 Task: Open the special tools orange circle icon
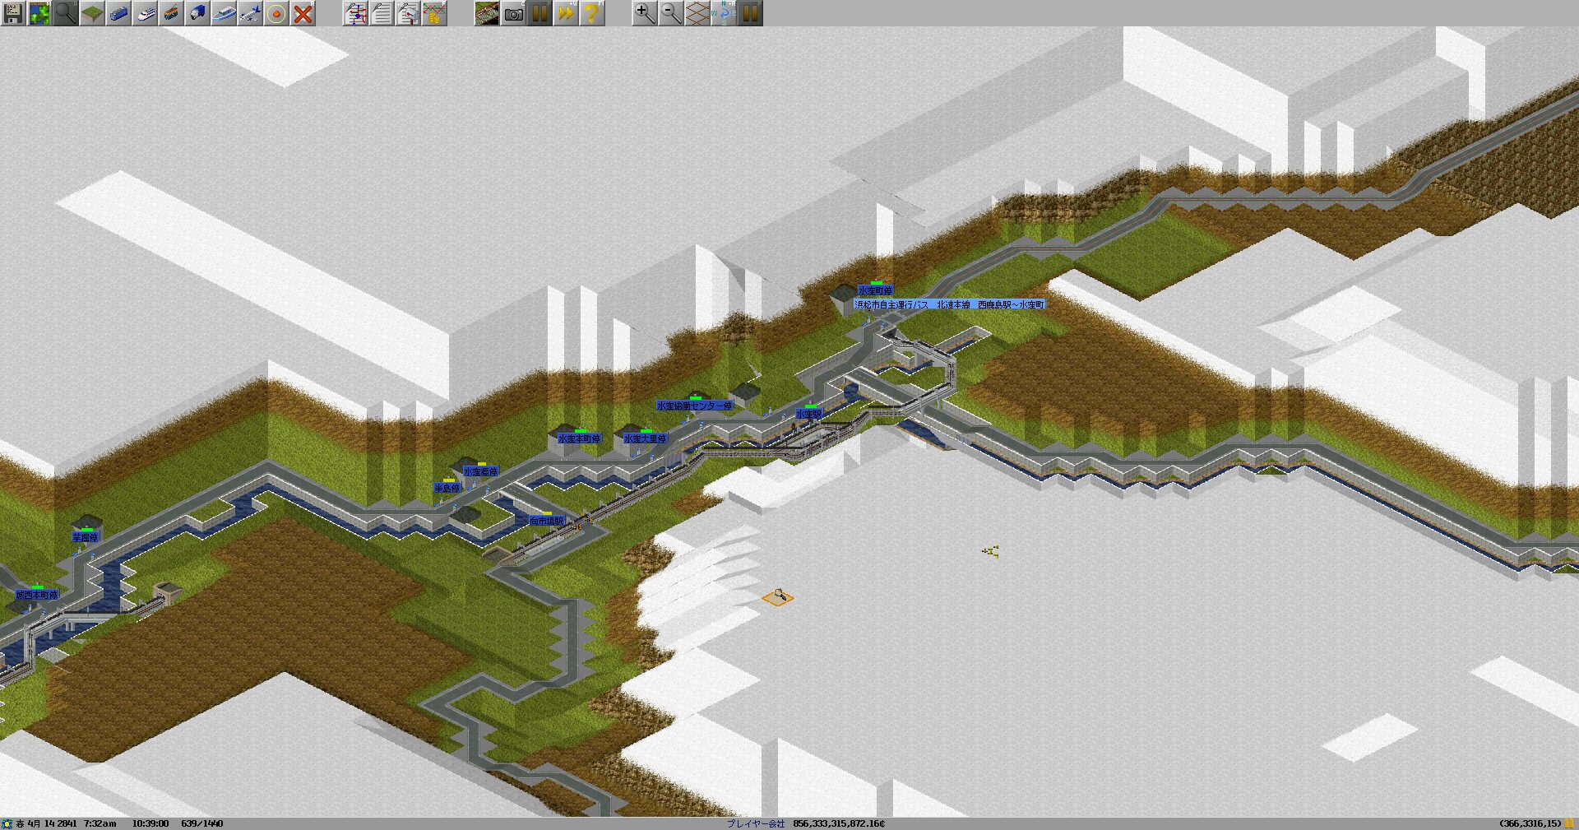pos(276,13)
